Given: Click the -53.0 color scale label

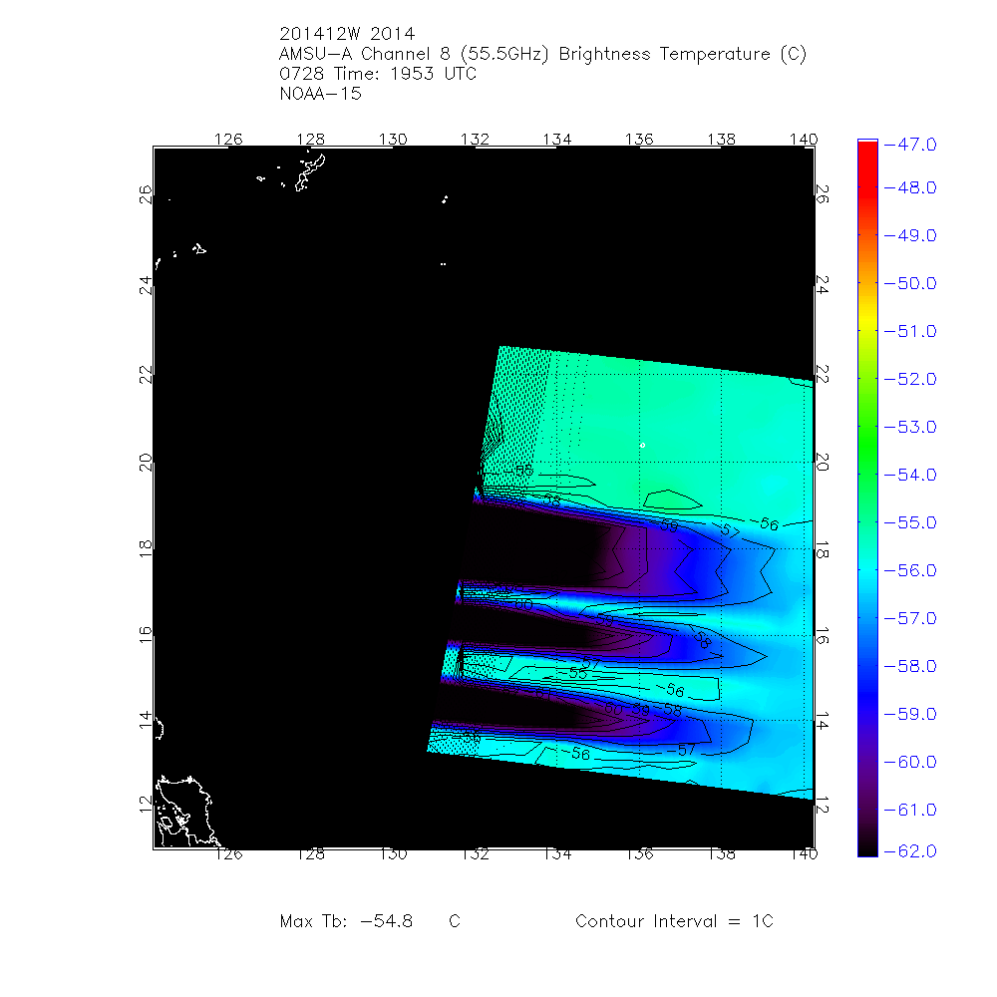Looking at the screenshot, I should pos(910,427).
